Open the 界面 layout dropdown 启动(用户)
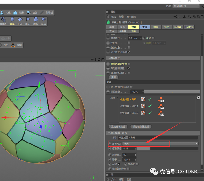204x181 pixels. click(186, 6)
